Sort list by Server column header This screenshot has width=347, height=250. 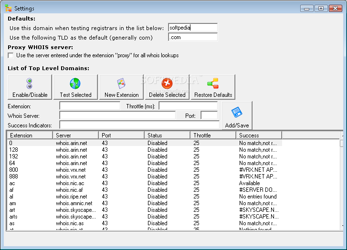(76, 135)
